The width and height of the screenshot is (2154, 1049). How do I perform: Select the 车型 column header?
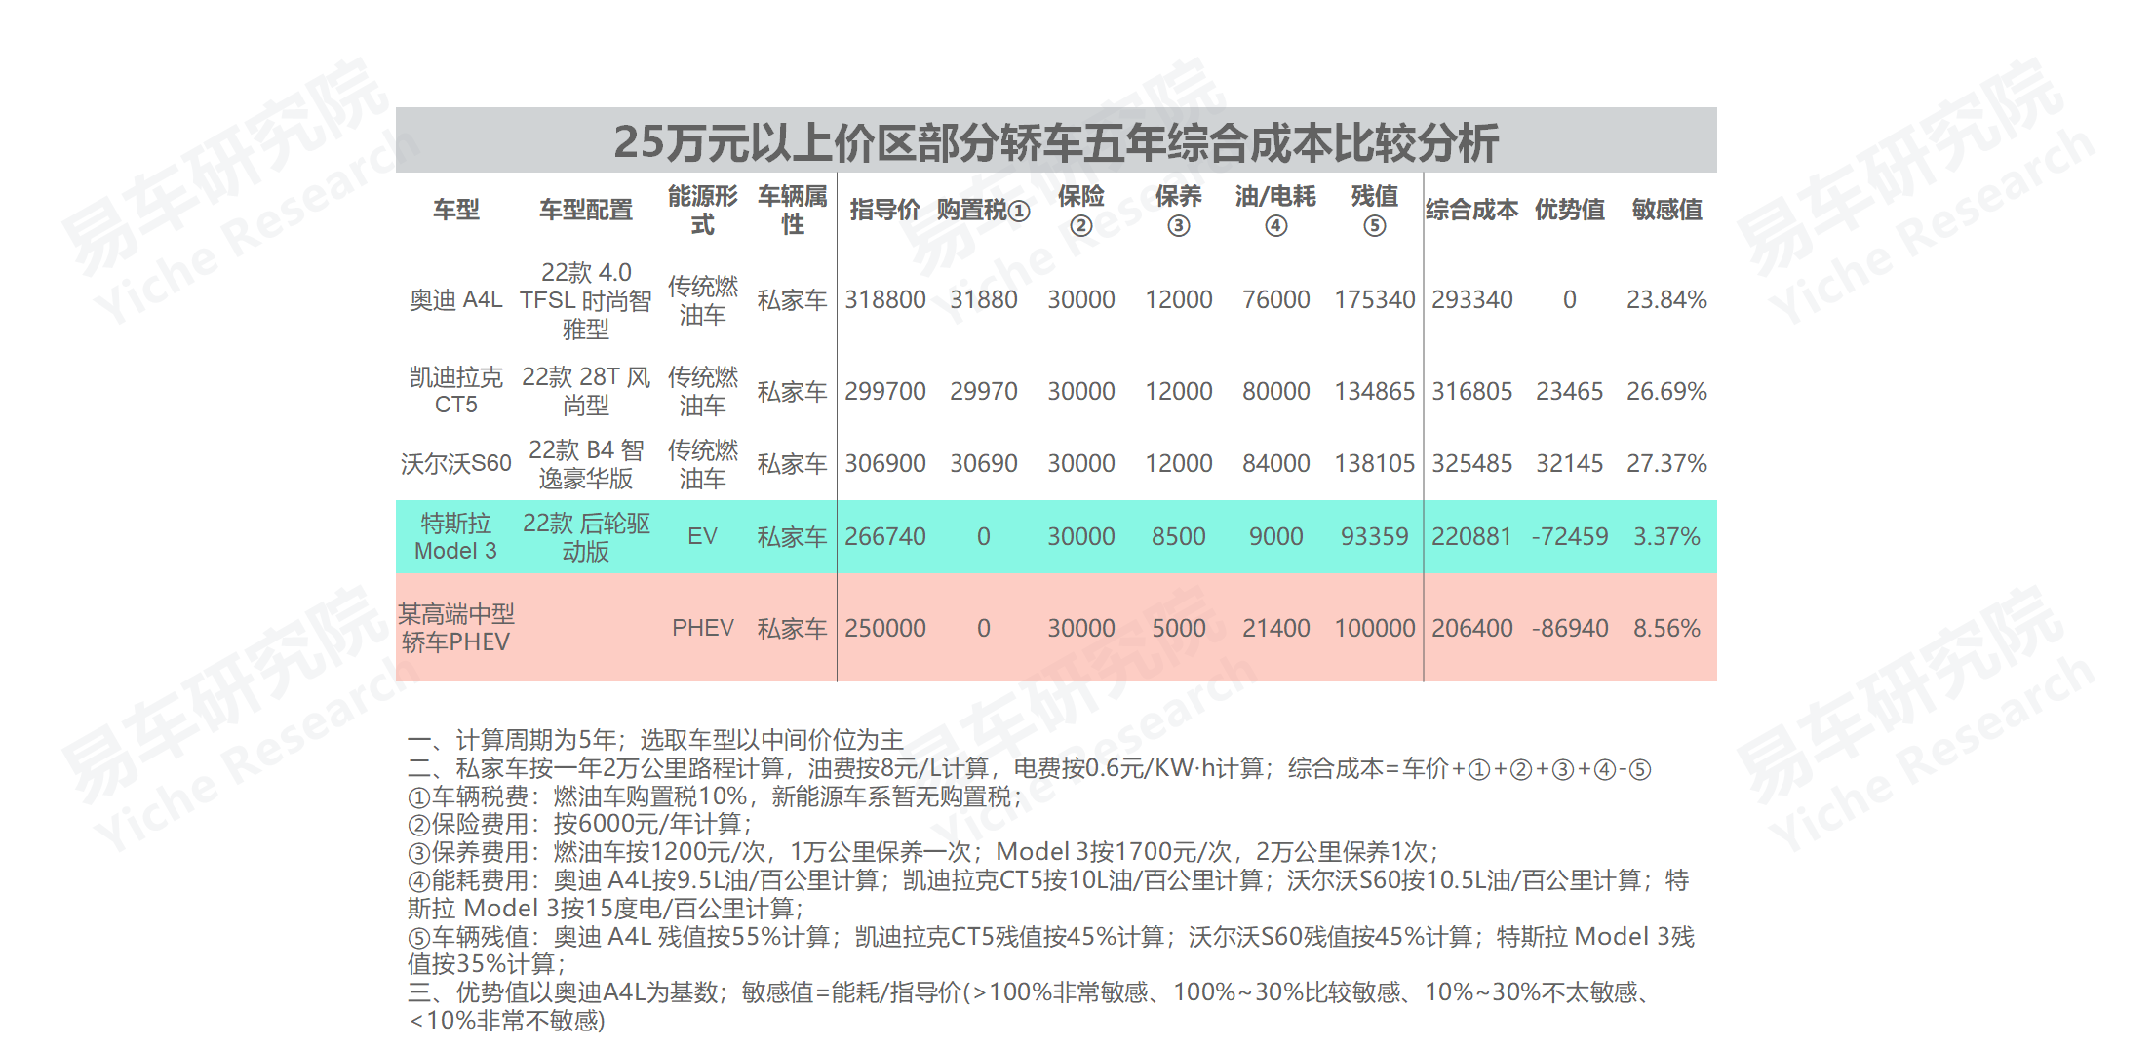(456, 210)
